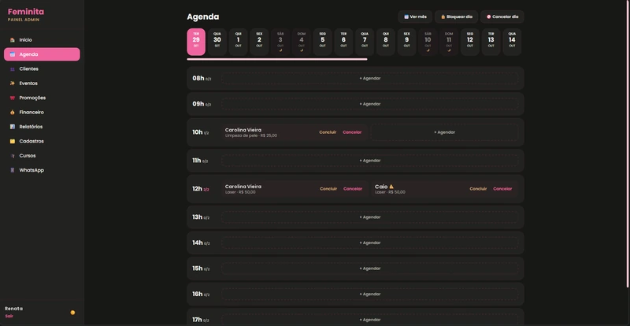Select Tuesday 13 OUT day
The image size is (630, 326).
(491, 42)
